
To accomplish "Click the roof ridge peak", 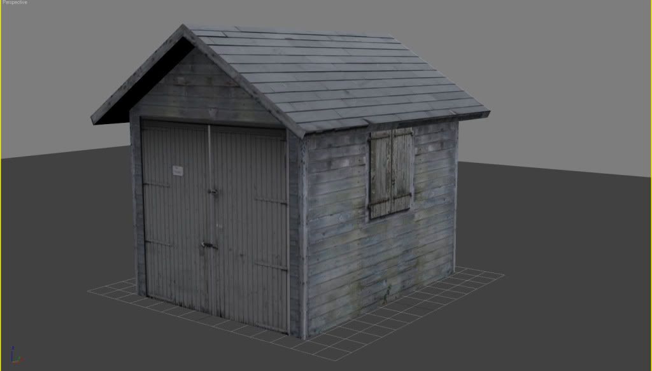I will coord(186,29).
